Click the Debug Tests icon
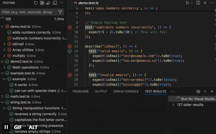216x134 pixels. [x=48, y=3]
